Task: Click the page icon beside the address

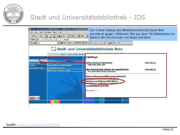Action: [x=37, y=39]
